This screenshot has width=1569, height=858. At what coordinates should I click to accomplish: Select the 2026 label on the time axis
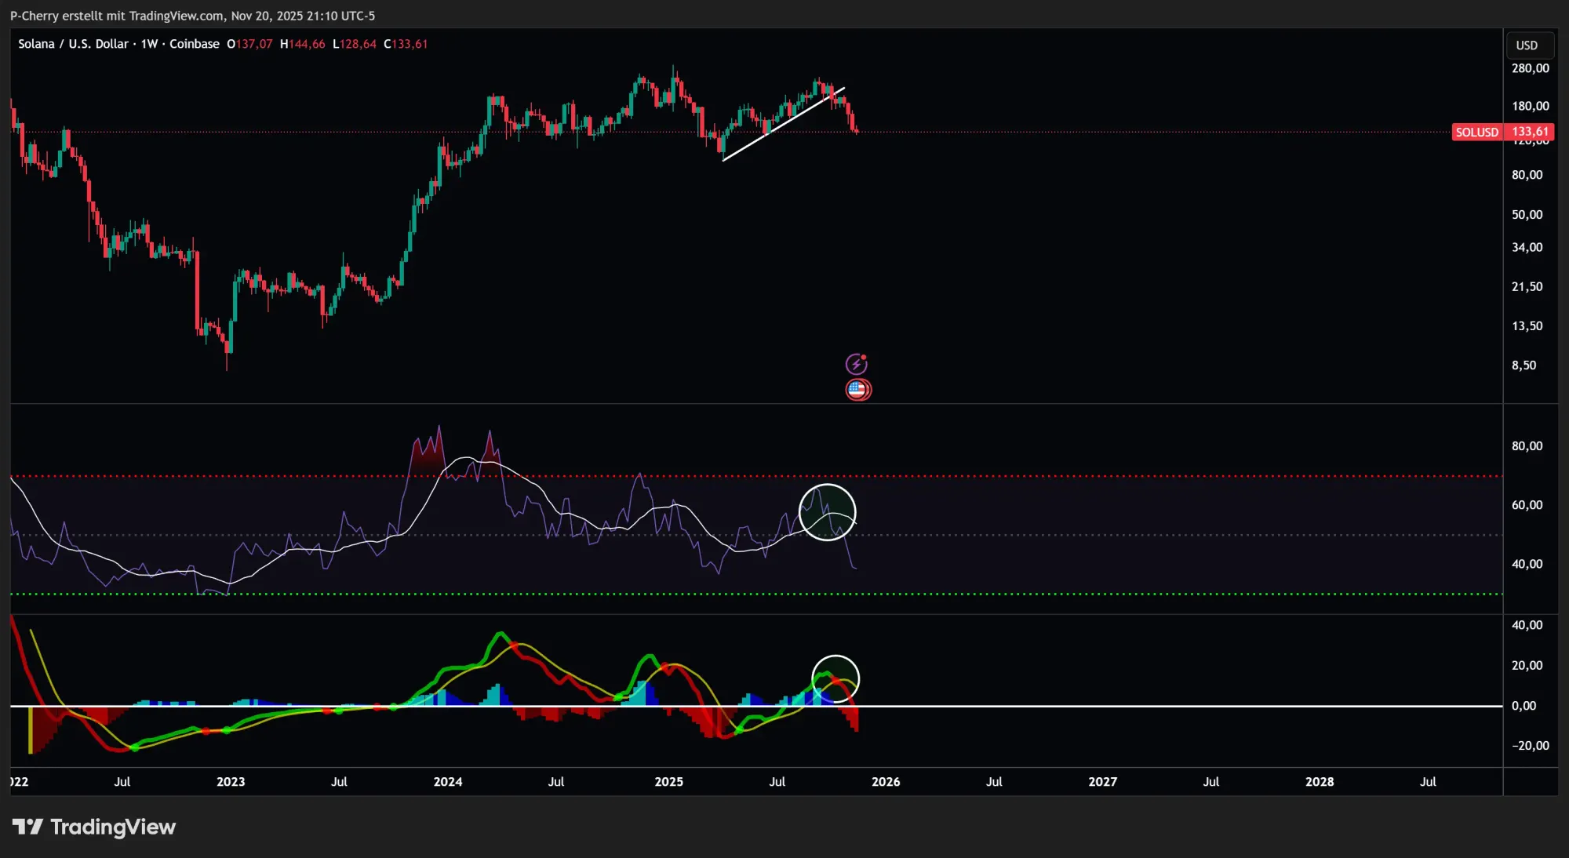(x=887, y=781)
